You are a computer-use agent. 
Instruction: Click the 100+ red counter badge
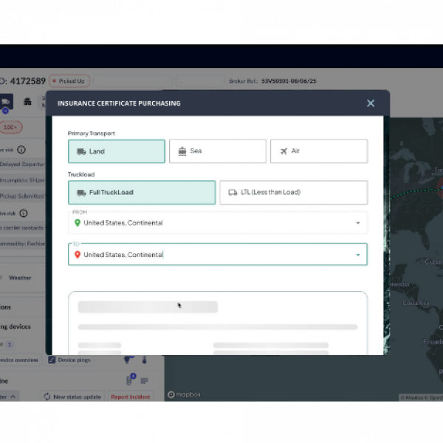click(11, 127)
